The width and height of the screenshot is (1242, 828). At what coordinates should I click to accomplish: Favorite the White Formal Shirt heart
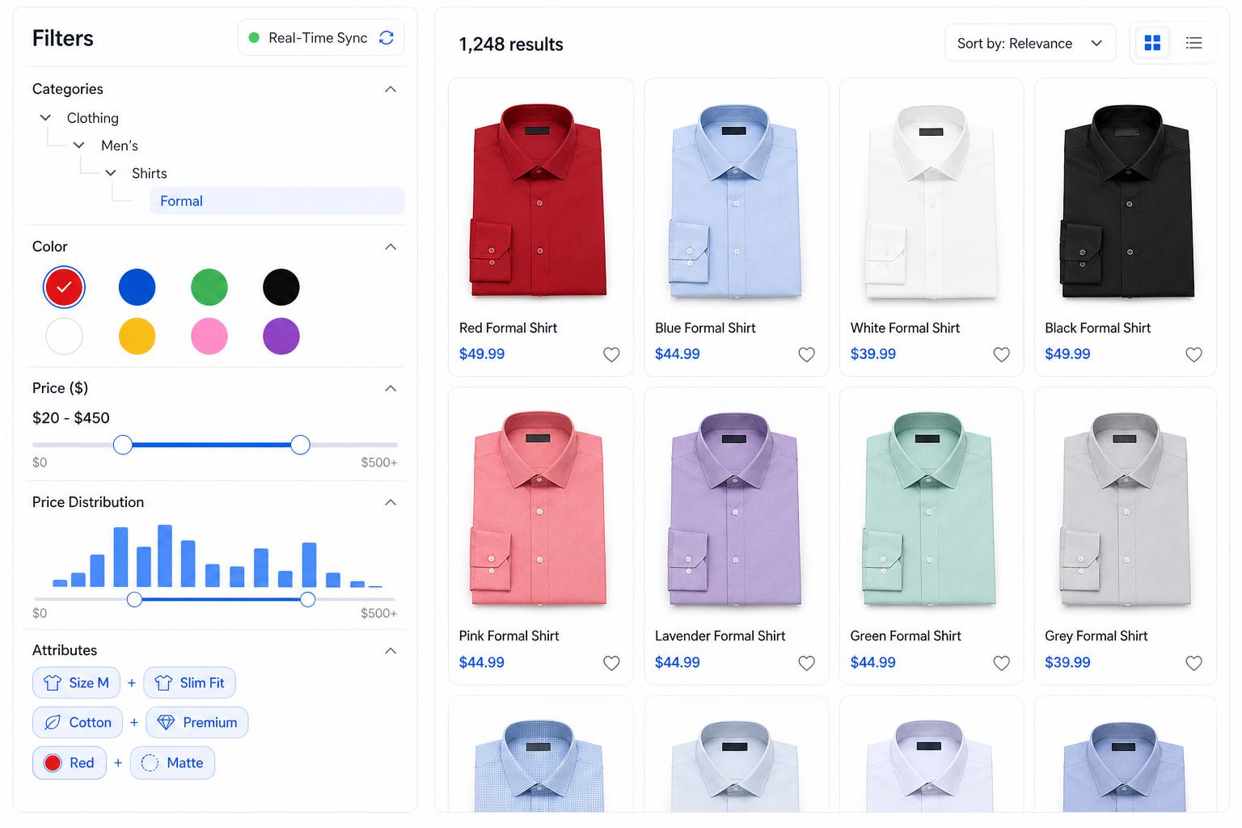(x=1001, y=354)
